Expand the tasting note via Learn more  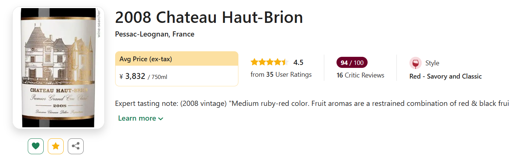(x=137, y=118)
